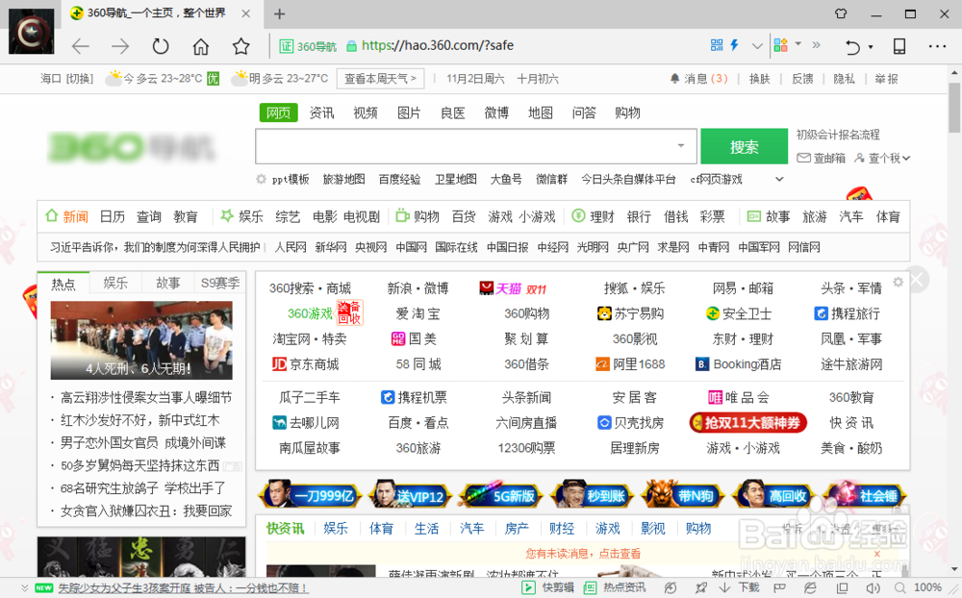
Task: Click the browser forward arrow
Action: [x=120, y=46]
